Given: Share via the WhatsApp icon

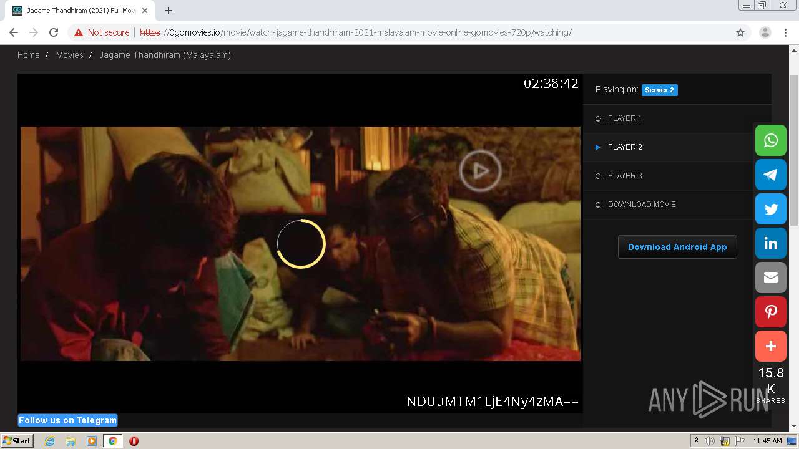Looking at the screenshot, I should click(x=771, y=140).
